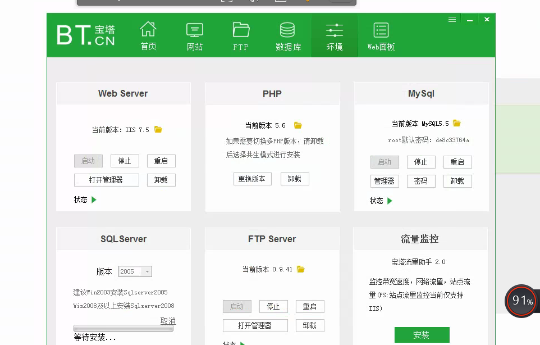Image resolution: width=540 pixels, height=345 pixels.
Task: Open FTP Server 打开管理器
Action: (255, 325)
